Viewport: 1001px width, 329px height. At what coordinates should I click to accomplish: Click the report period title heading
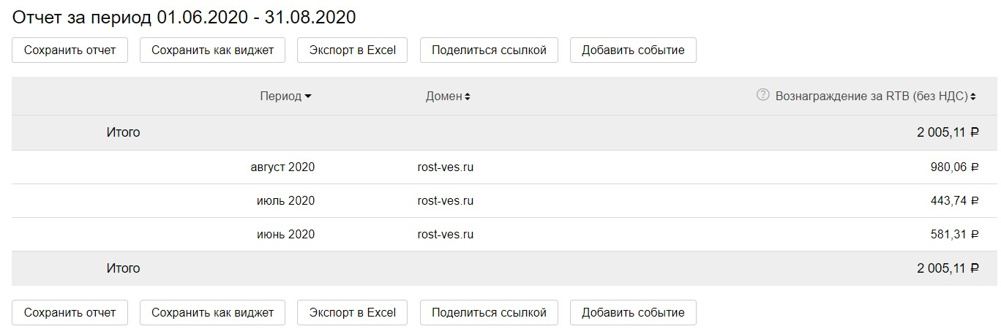coord(184,17)
